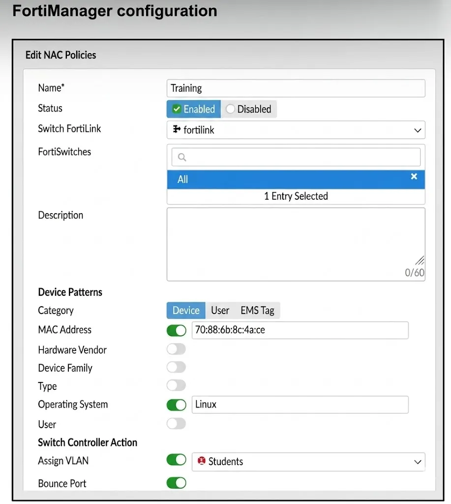The image size is (451, 504).
Task: Toggle the Operating System switch
Action: 177,405
